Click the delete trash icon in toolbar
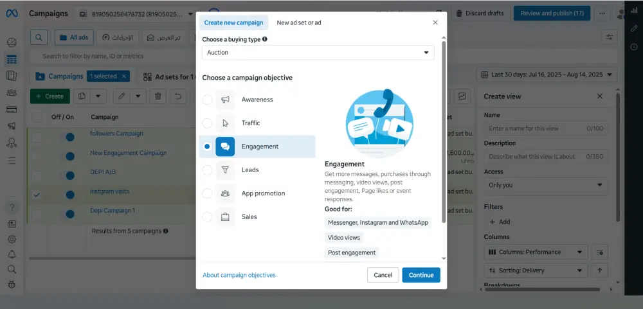The height and width of the screenshot is (309, 643). pos(158,96)
